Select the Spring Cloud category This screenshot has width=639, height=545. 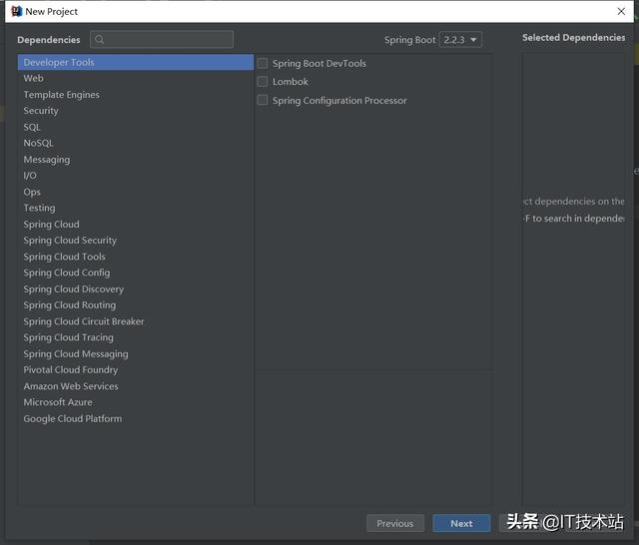136,224
